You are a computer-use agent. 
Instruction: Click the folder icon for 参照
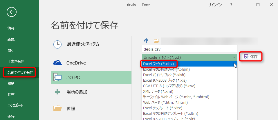(57, 108)
